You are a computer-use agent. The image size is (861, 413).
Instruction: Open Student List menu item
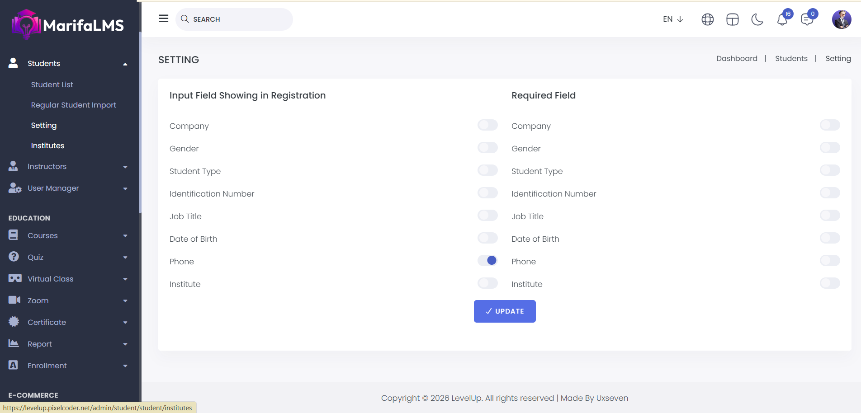coord(52,84)
